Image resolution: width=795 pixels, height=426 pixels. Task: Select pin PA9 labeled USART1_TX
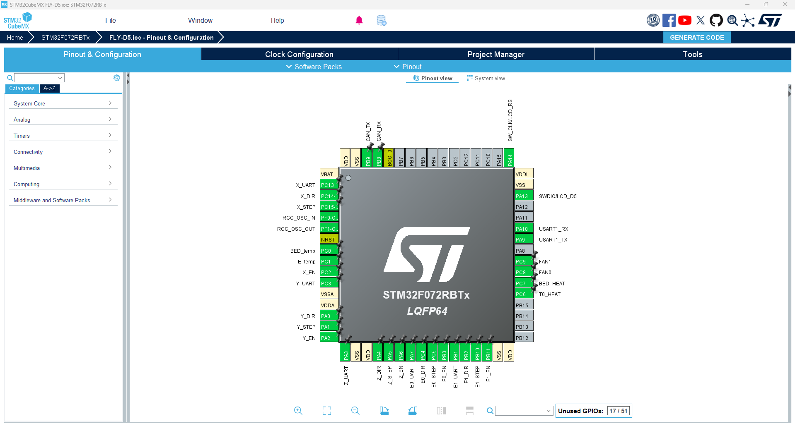click(x=524, y=239)
